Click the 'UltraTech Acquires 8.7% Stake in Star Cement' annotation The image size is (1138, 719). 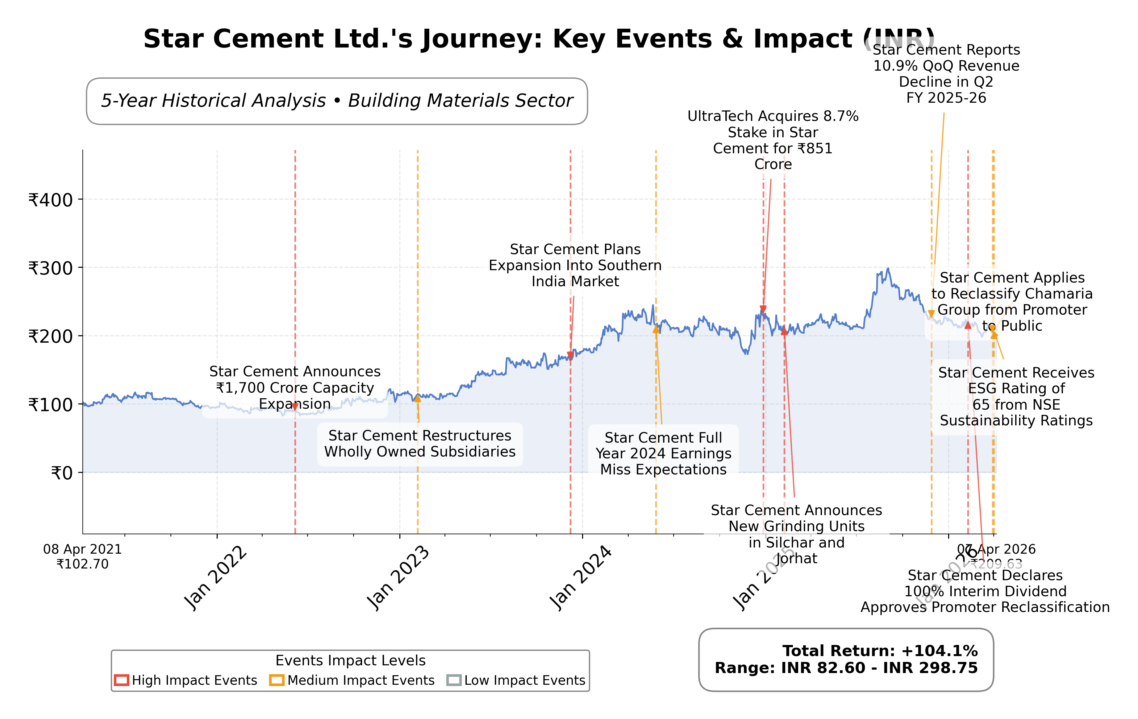tap(773, 140)
